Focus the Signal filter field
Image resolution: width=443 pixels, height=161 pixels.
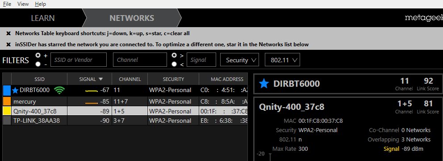click(201, 60)
